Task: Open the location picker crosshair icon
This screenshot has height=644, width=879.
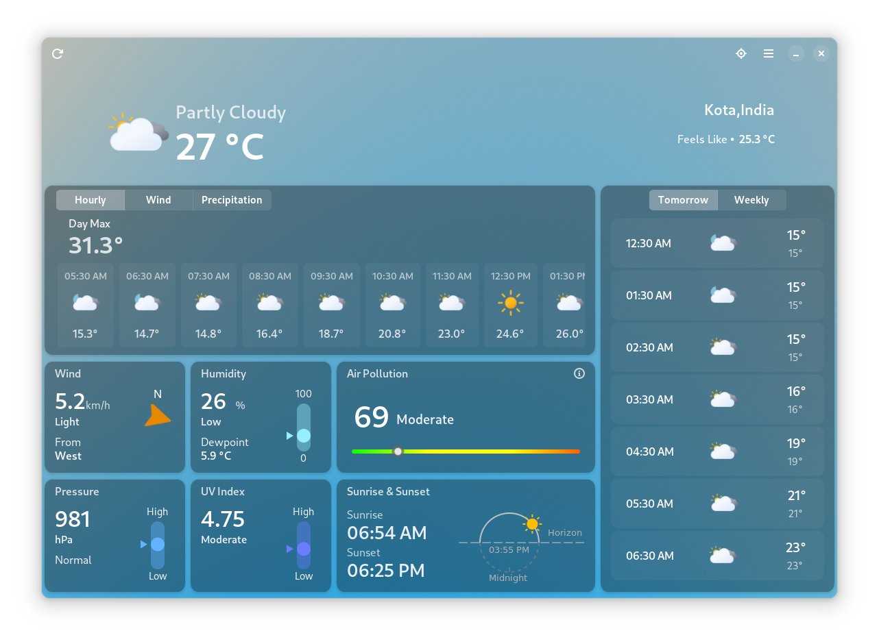Action: (741, 53)
